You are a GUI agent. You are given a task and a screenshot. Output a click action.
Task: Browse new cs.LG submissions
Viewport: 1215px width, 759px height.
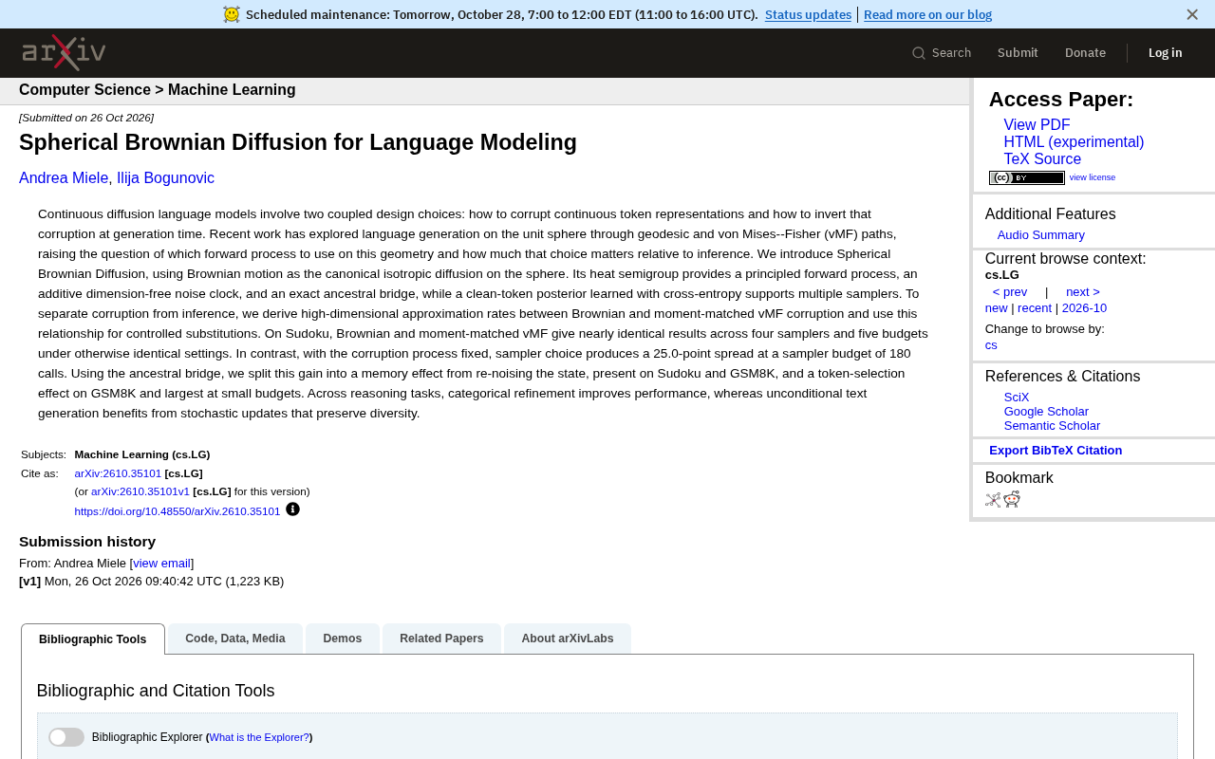(x=997, y=308)
